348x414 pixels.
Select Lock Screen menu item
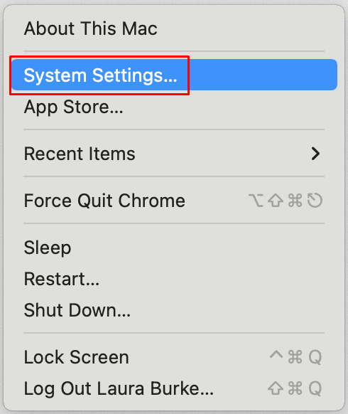[x=174, y=357]
